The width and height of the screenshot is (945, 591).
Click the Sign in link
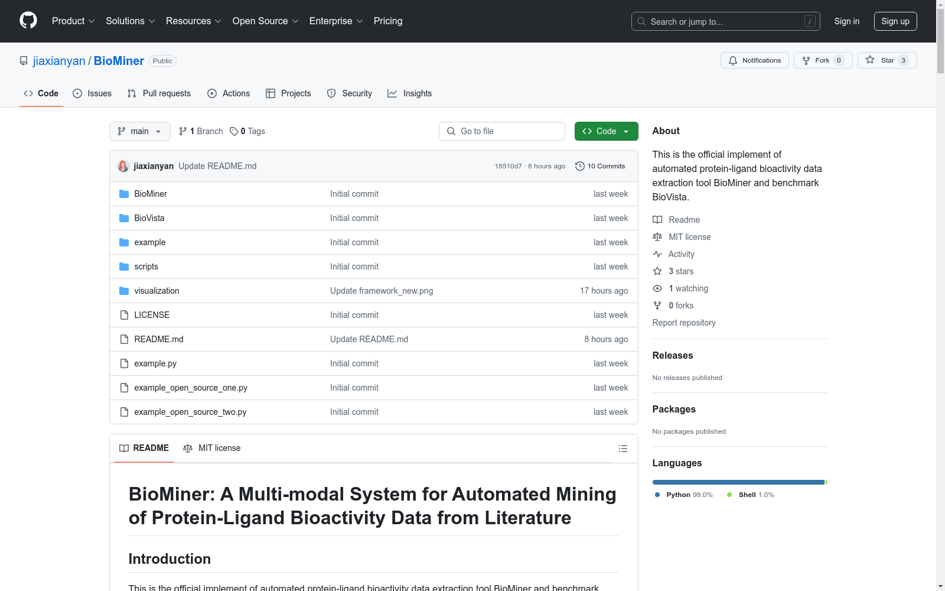847,21
